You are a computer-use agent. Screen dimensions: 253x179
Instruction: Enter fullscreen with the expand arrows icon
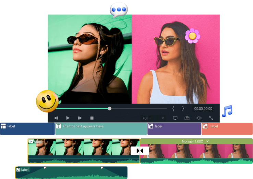(x=211, y=118)
